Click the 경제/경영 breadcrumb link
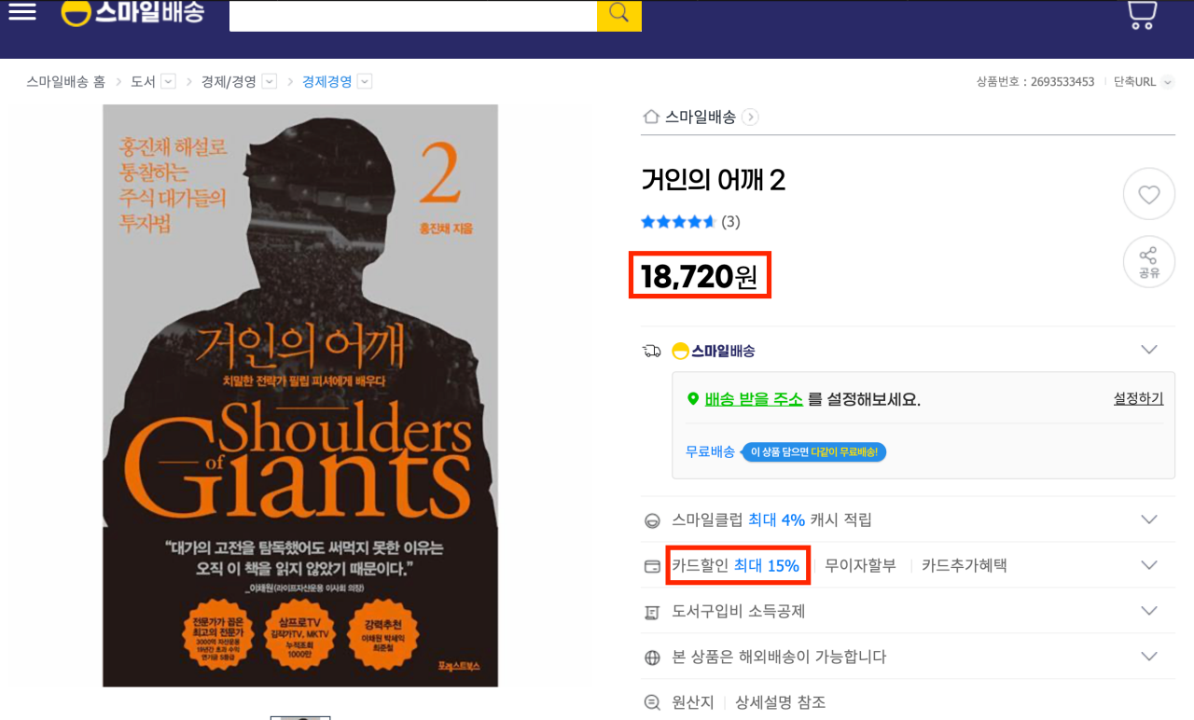1194x720 pixels. pyautogui.click(x=229, y=82)
